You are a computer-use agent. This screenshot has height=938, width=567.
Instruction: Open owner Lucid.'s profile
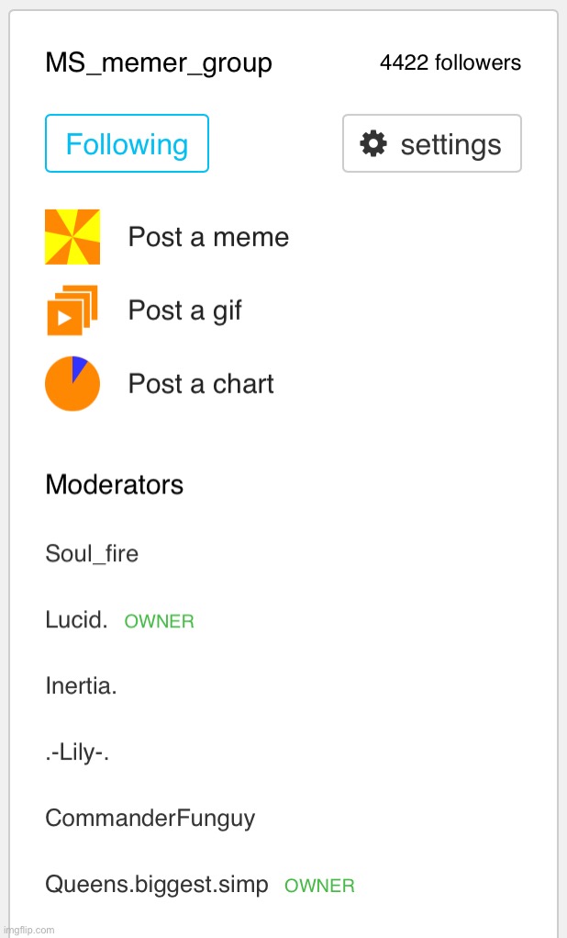tap(76, 620)
